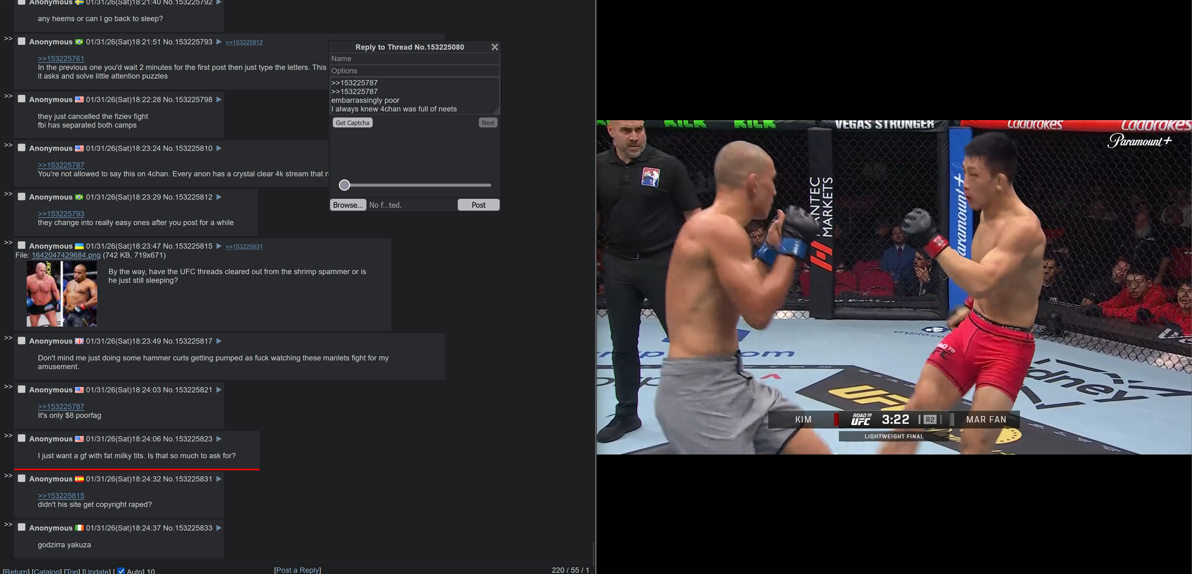This screenshot has width=1192, height=574.
Task: Click the Spain flag on post No.153225831
Action: 79,479
